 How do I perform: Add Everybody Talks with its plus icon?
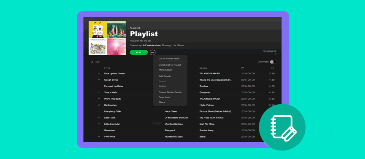[x=99, y=111]
